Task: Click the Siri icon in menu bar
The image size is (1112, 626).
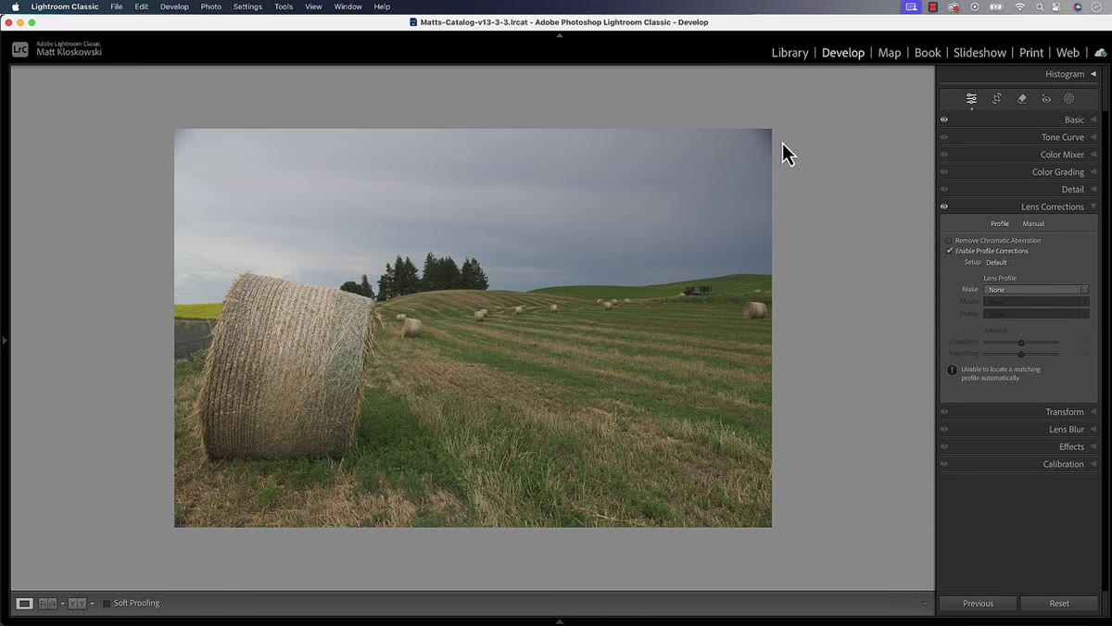Action: point(1078,6)
